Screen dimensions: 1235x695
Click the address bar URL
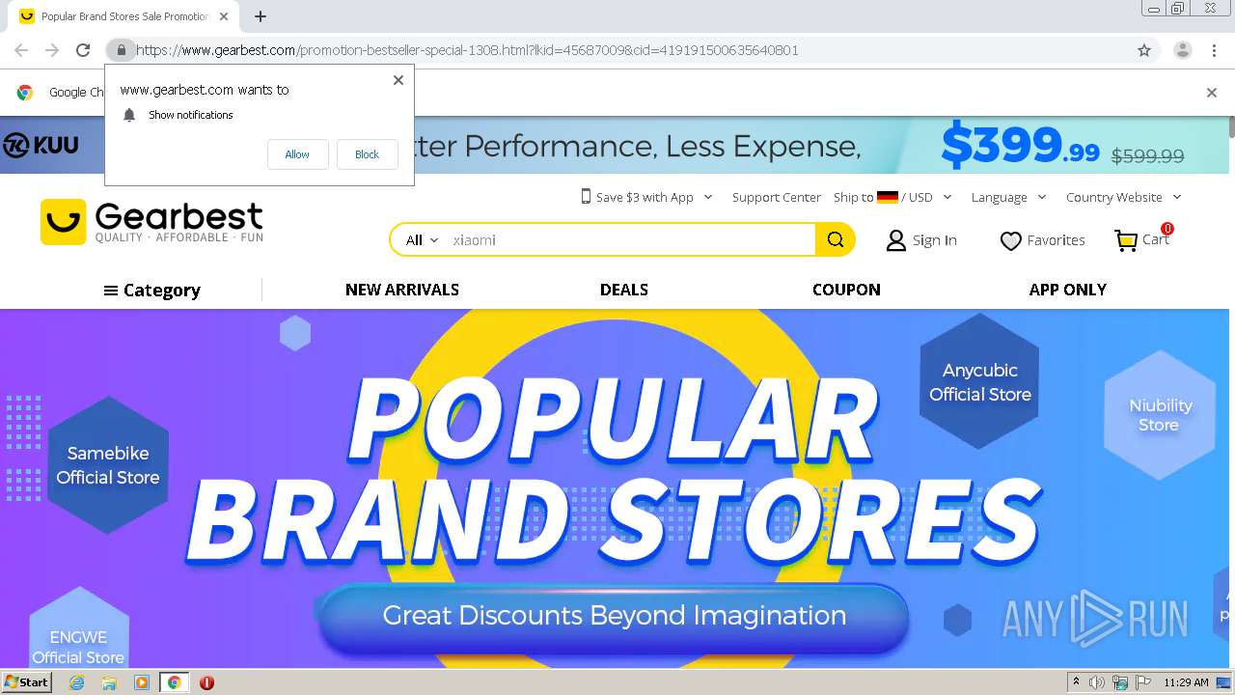(467, 50)
